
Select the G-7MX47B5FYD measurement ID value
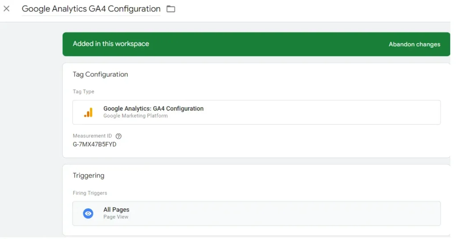[x=94, y=144]
